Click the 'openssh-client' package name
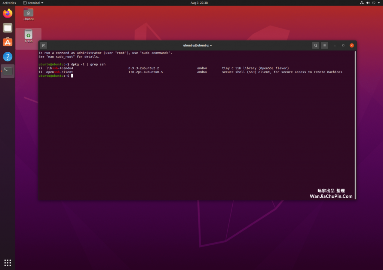Screen dimensions: 383x270 click(59, 72)
